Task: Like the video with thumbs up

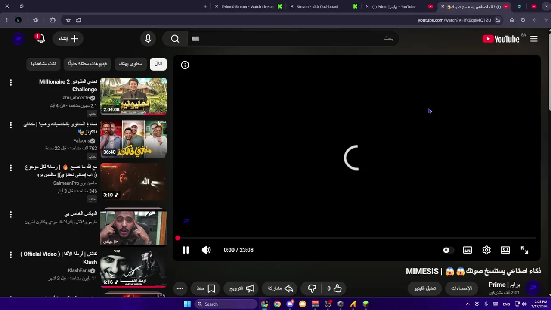Action: pos(333,288)
